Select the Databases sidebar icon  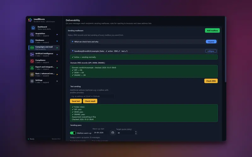[x=32, y=41]
